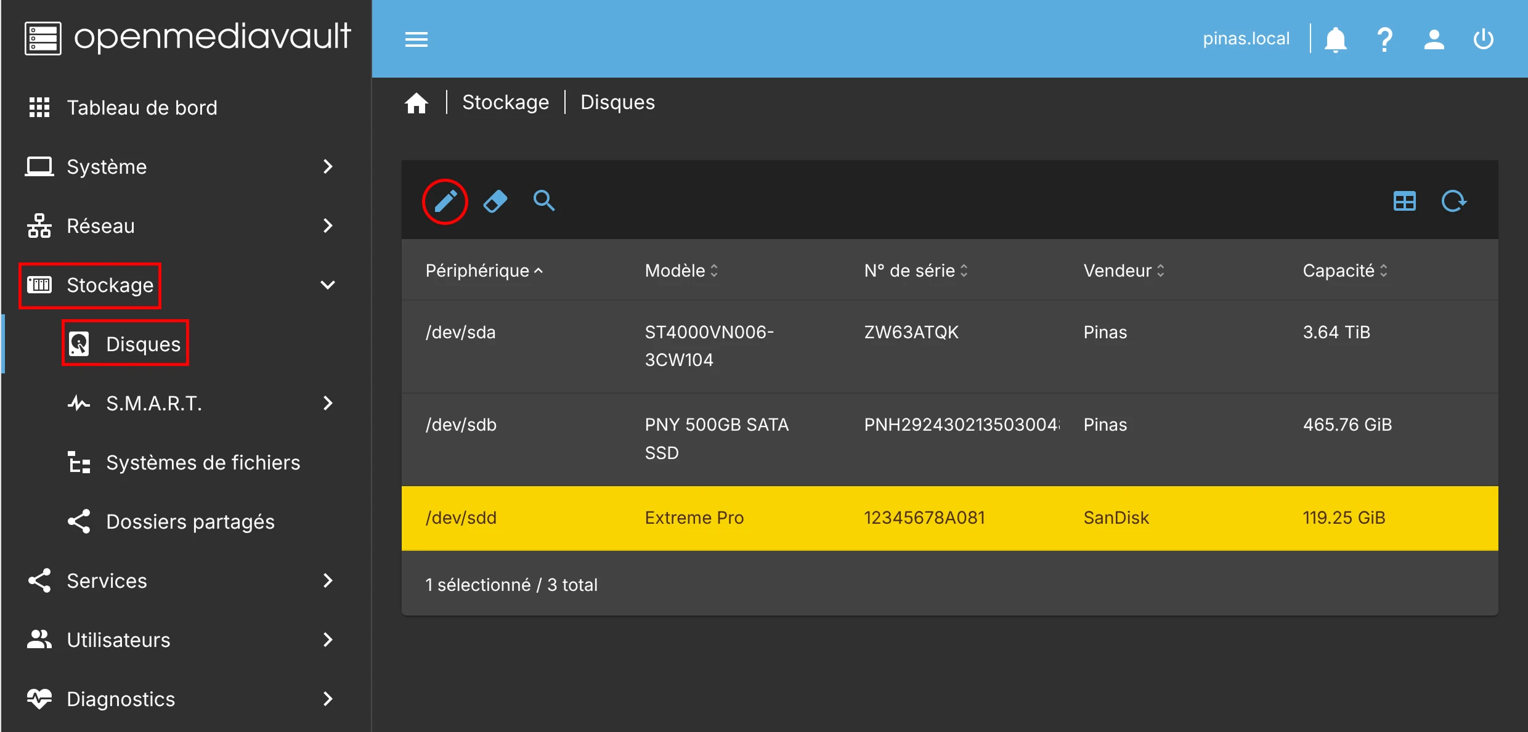Click the Diagnostics heartbeat icon
1528x732 pixels.
(39, 699)
